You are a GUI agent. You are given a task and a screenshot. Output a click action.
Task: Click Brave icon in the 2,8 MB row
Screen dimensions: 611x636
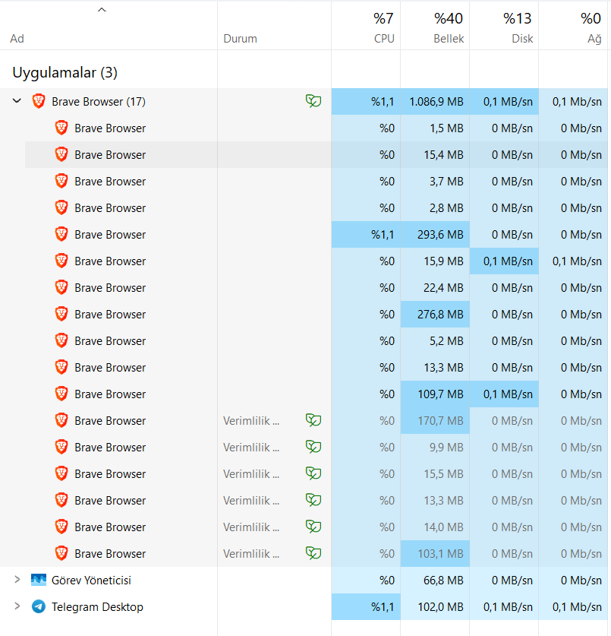tap(61, 207)
